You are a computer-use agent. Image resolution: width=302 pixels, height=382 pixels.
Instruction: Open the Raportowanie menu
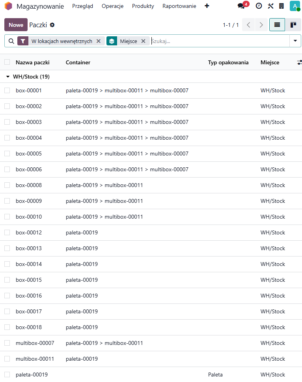tap(179, 6)
